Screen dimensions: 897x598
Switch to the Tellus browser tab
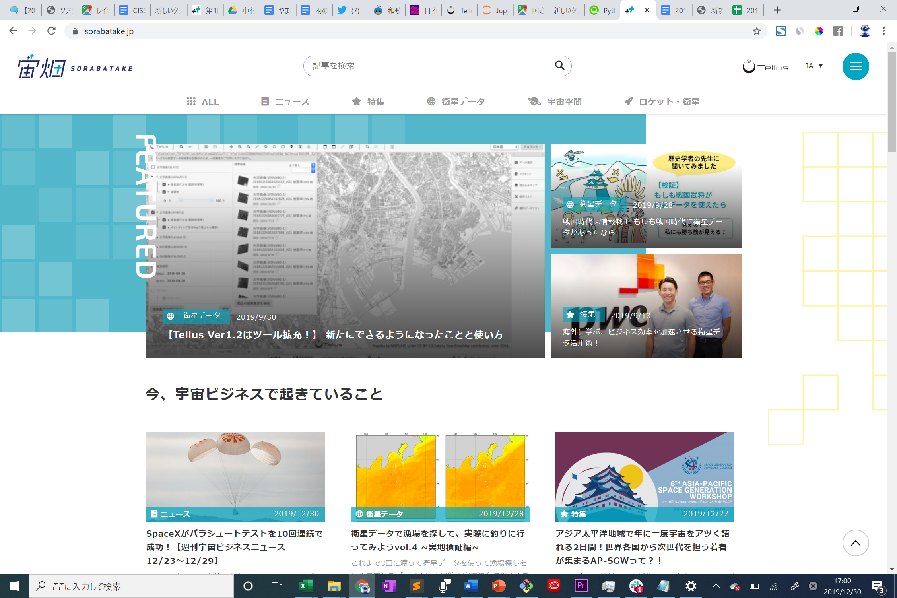(459, 10)
